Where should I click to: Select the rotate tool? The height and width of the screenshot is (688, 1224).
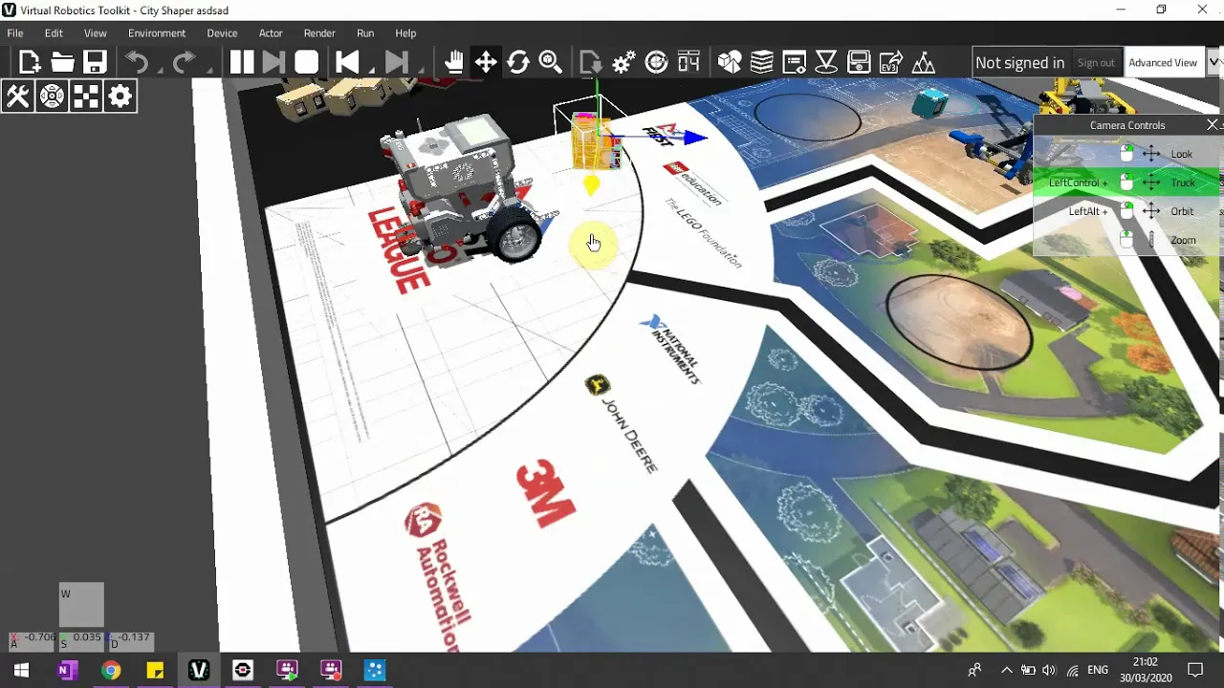click(x=518, y=63)
